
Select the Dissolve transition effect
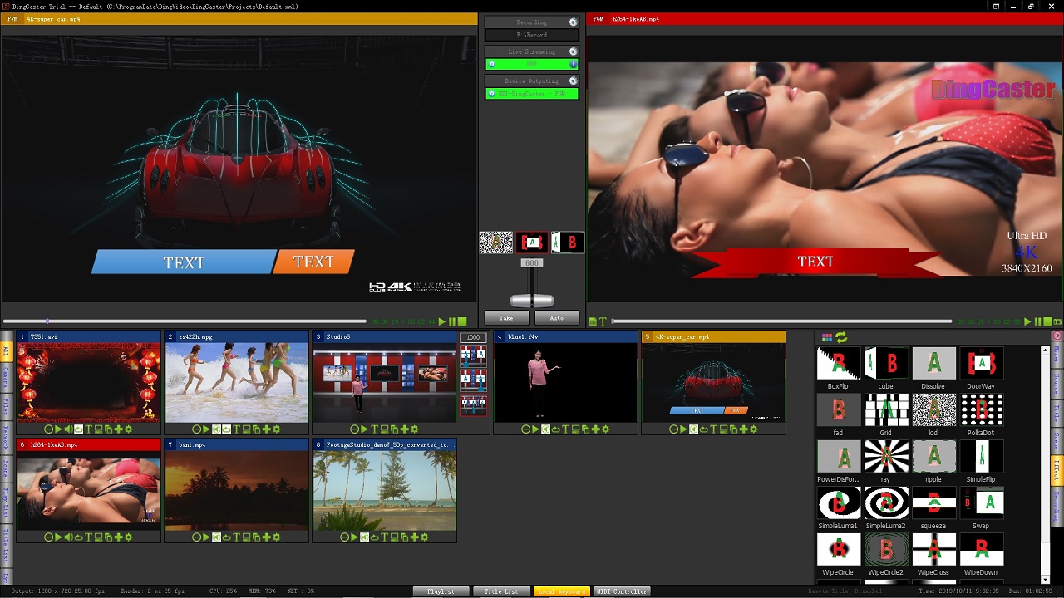933,364
